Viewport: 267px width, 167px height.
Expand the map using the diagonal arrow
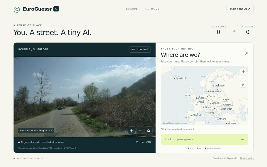click(x=246, y=54)
